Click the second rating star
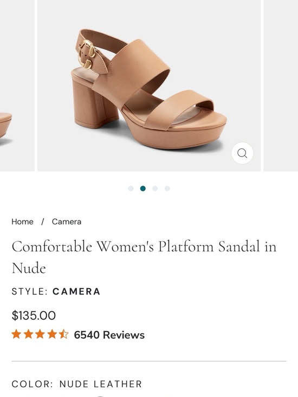The image size is (298, 397). 28,334
